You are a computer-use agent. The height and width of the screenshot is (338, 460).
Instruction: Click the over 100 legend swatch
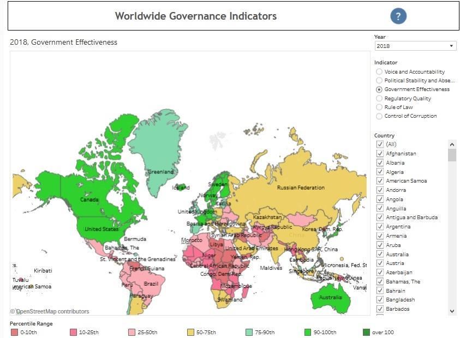(366, 332)
